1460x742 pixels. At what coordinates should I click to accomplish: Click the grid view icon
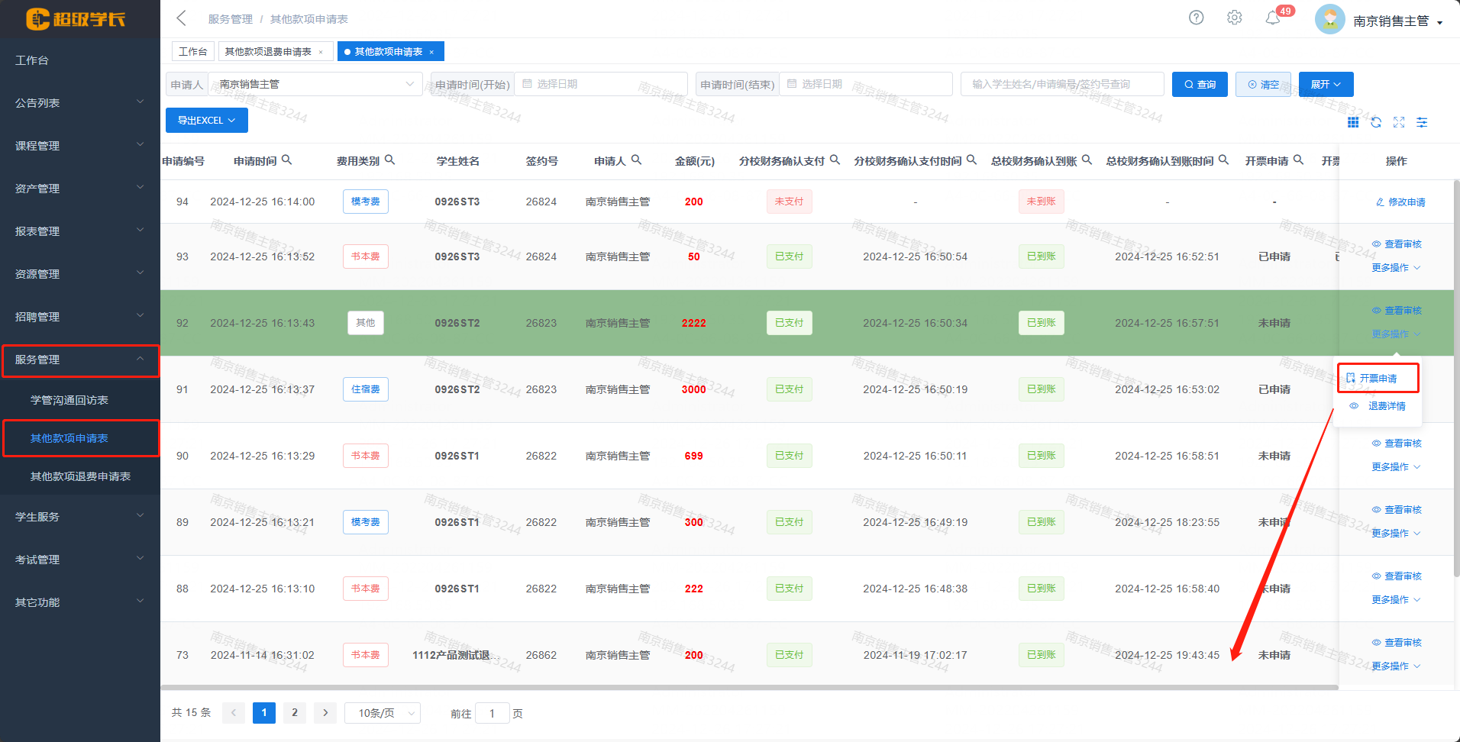coord(1353,122)
